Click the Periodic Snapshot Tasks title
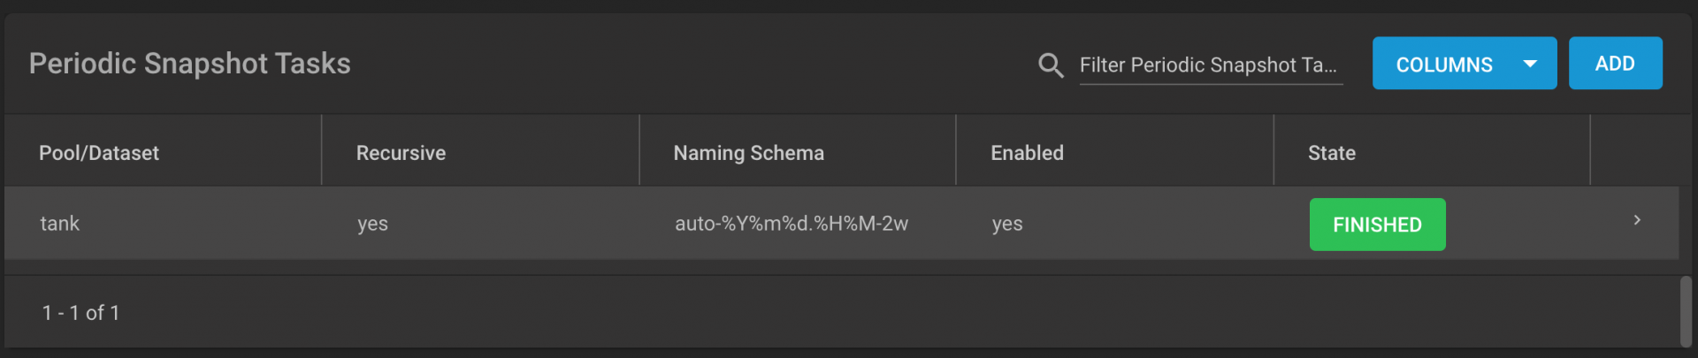The height and width of the screenshot is (358, 1698). coord(189,64)
